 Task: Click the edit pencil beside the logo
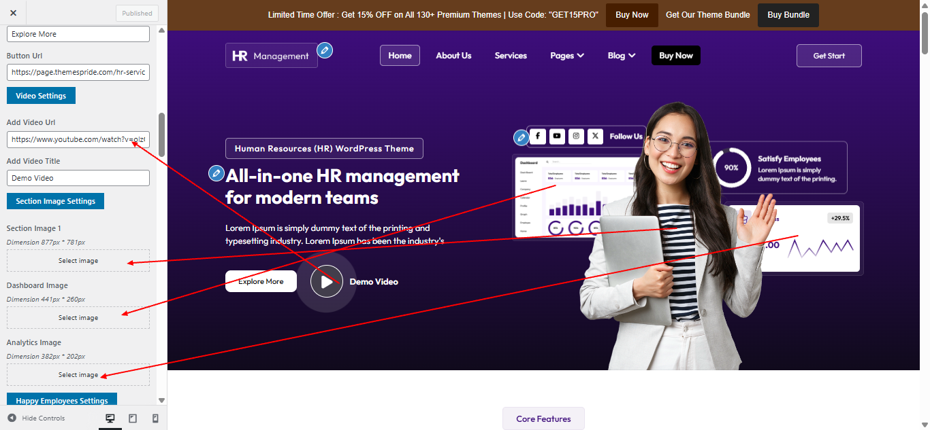[325, 50]
